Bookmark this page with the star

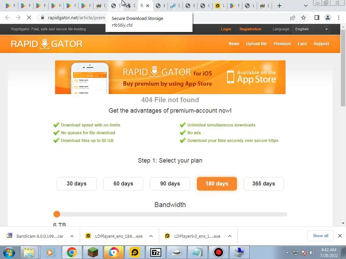point(303,18)
